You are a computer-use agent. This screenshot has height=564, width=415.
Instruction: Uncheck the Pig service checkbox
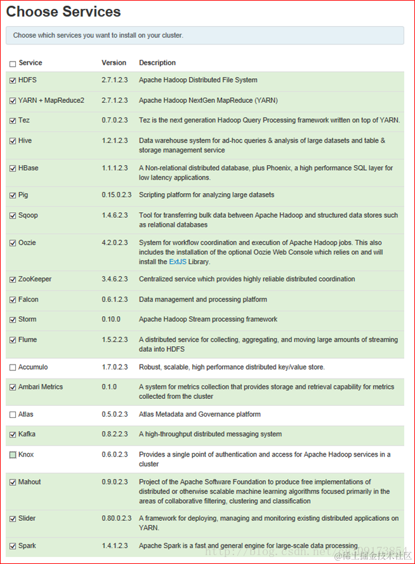(x=13, y=196)
